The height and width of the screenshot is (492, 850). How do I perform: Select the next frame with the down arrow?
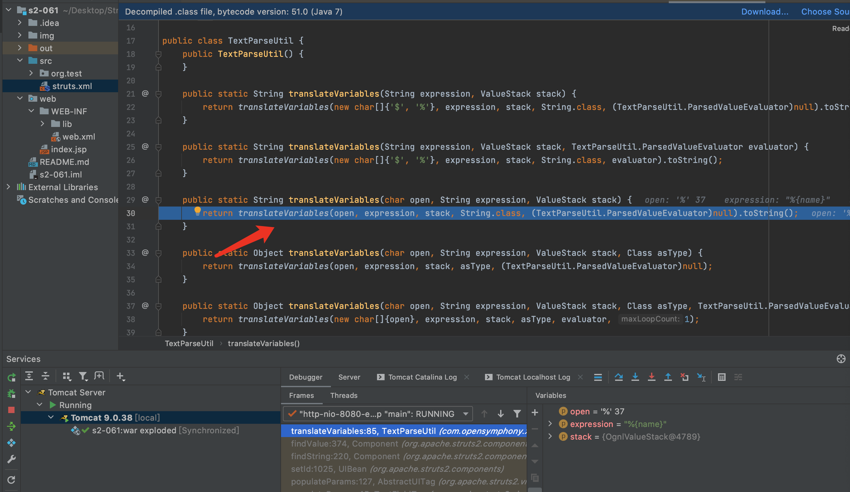coord(501,414)
